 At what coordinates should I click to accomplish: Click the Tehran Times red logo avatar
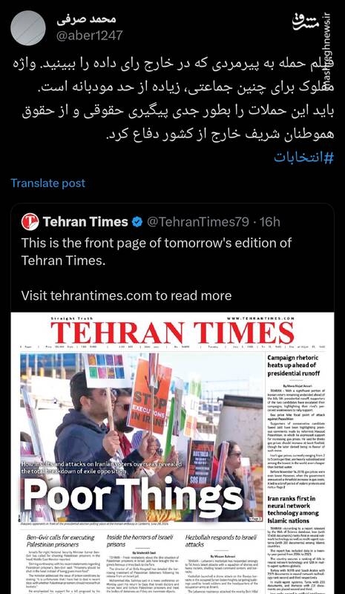(30, 221)
